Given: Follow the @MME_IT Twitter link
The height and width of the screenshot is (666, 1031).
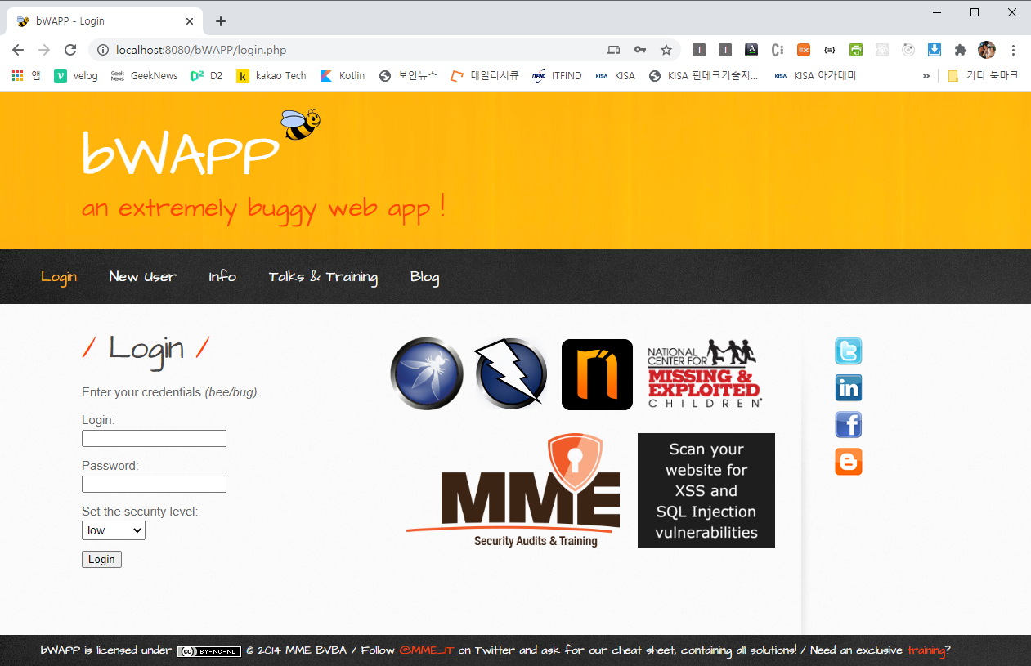Looking at the screenshot, I should (426, 650).
